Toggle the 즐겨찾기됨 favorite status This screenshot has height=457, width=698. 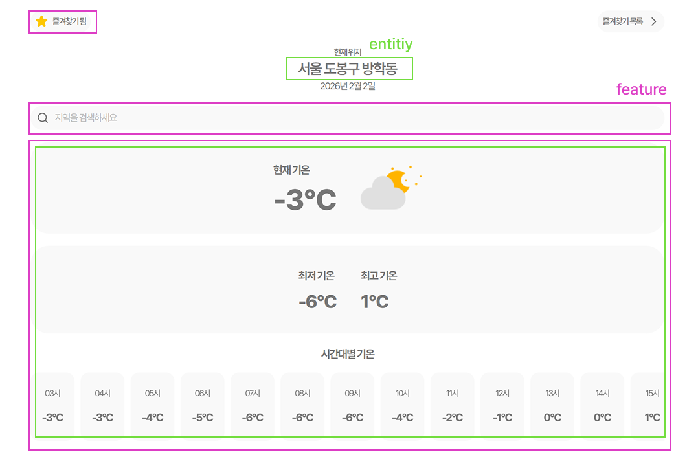tap(62, 21)
